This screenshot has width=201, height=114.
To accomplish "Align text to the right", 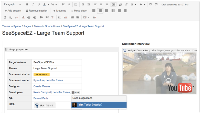I will (x=107, y=5).
